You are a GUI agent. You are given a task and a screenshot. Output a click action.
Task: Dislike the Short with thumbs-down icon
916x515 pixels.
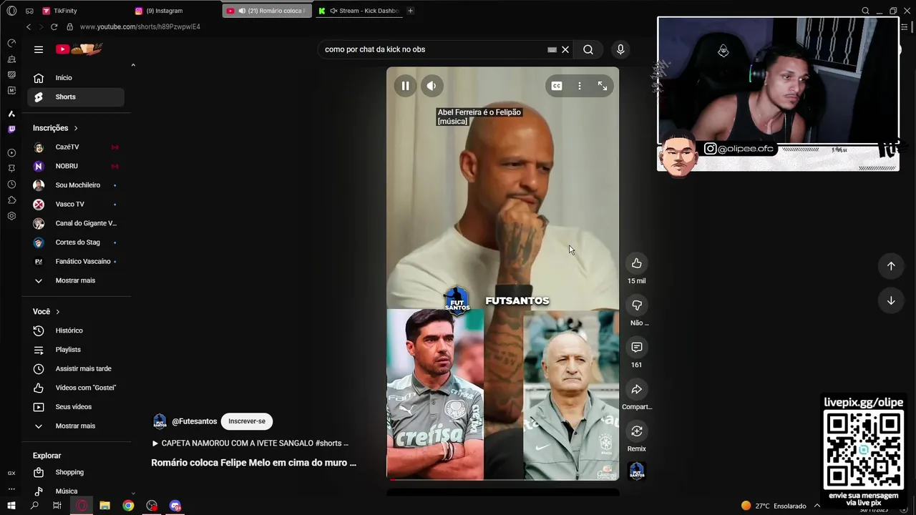coord(637,305)
